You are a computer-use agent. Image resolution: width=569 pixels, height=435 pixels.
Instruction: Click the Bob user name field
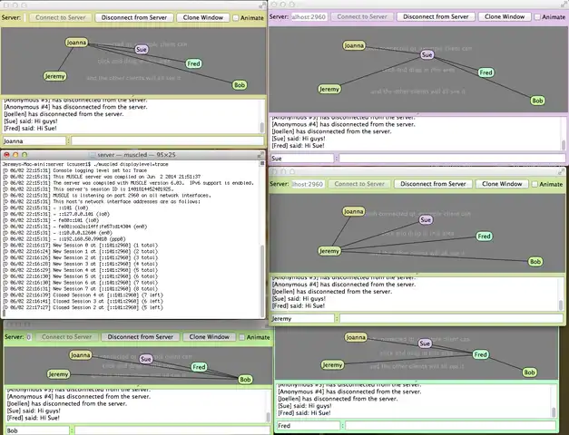coord(38,430)
